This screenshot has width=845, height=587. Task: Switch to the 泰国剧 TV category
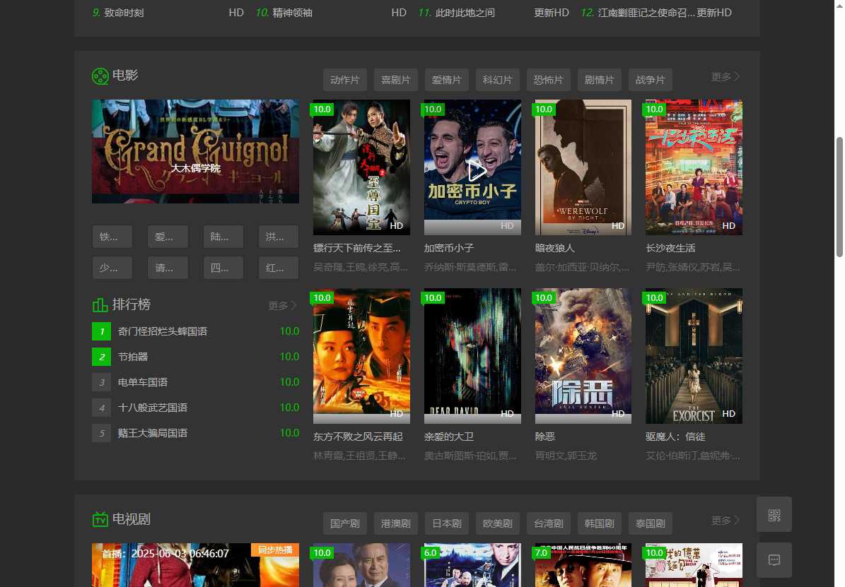[651, 523]
